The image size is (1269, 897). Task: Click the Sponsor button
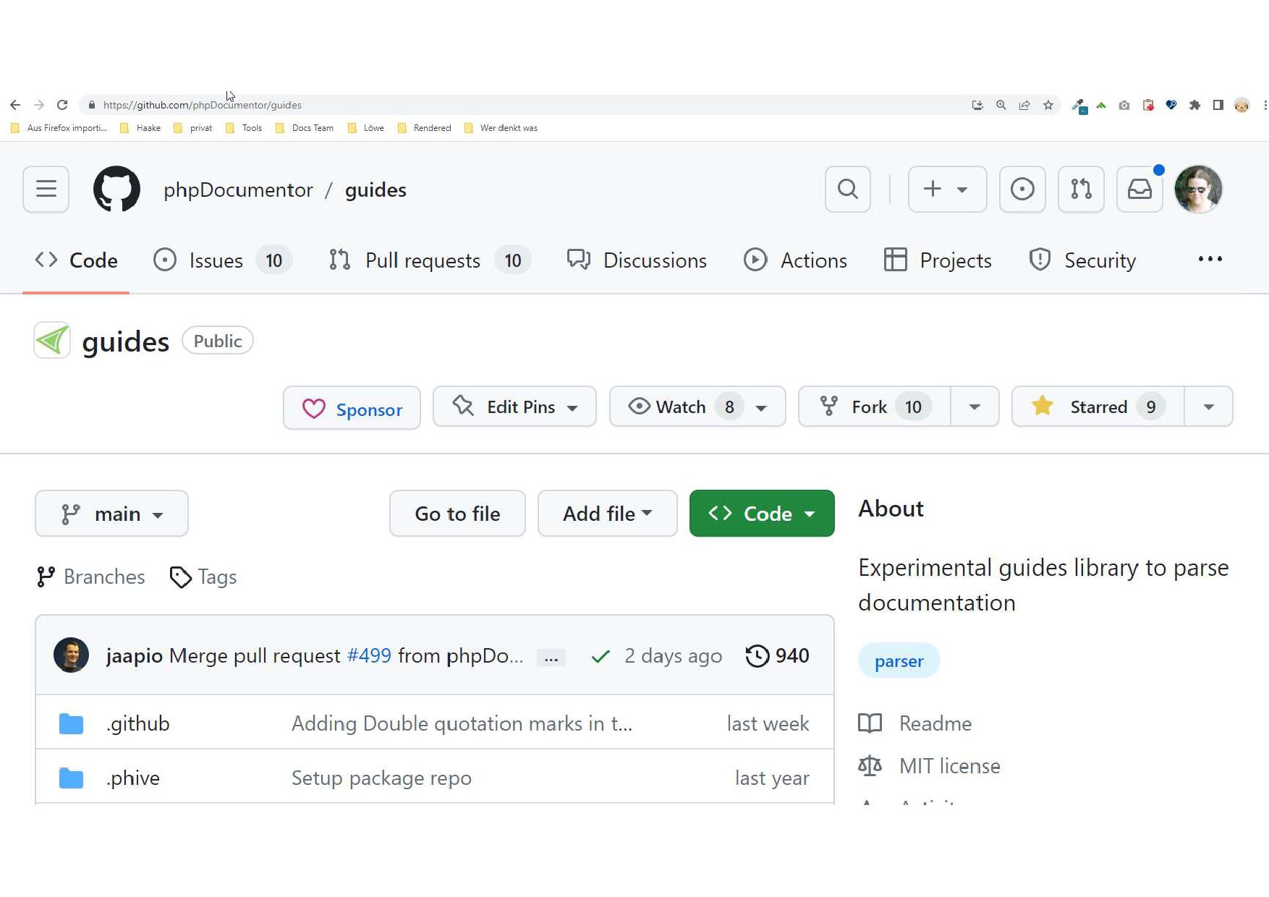(352, 409)
